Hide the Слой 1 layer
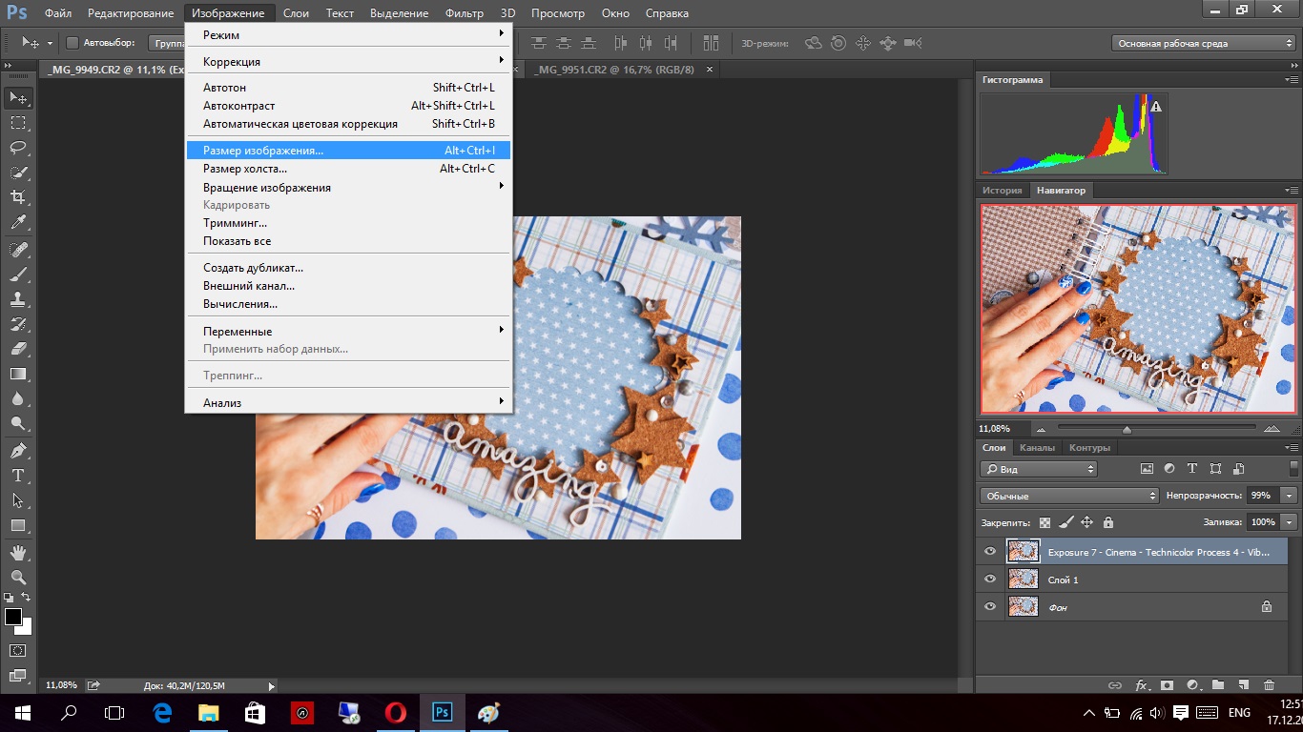 990,579
